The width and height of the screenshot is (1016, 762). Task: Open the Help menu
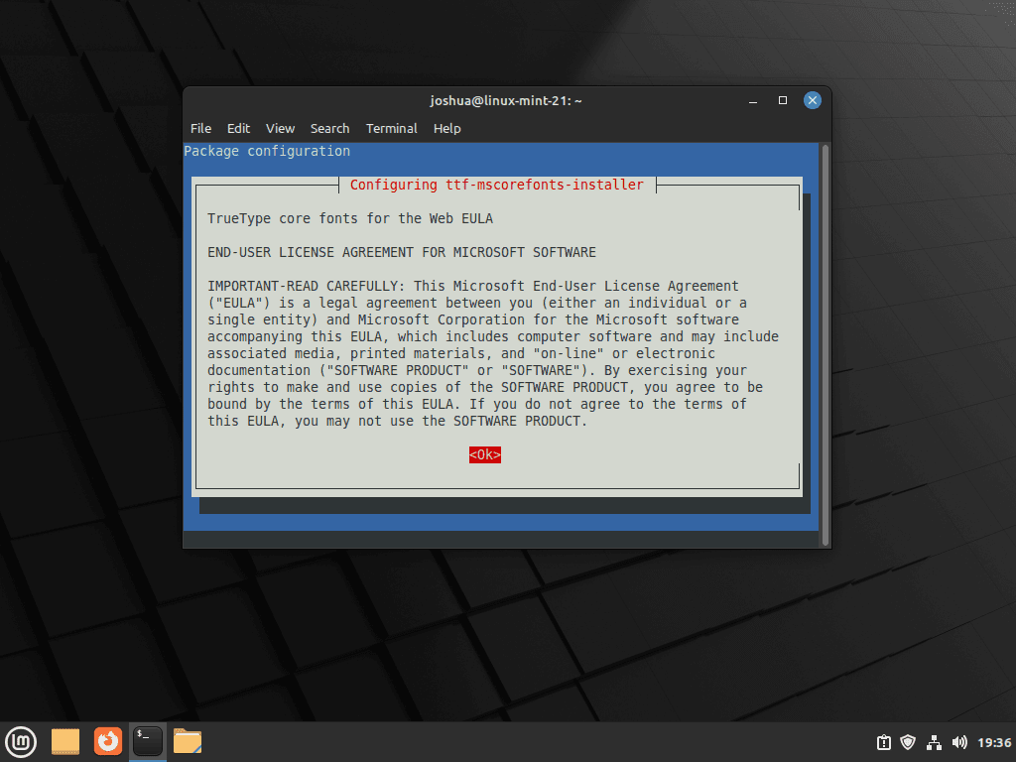click(446, 128)
